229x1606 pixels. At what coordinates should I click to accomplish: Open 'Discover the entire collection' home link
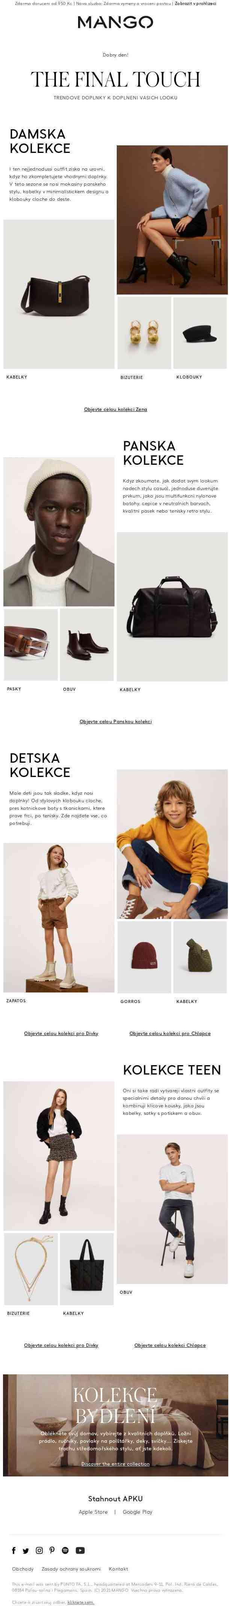(x=115, y=1464)
